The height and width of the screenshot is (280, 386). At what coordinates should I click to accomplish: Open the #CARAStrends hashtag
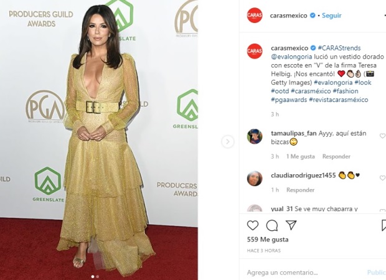339,48
